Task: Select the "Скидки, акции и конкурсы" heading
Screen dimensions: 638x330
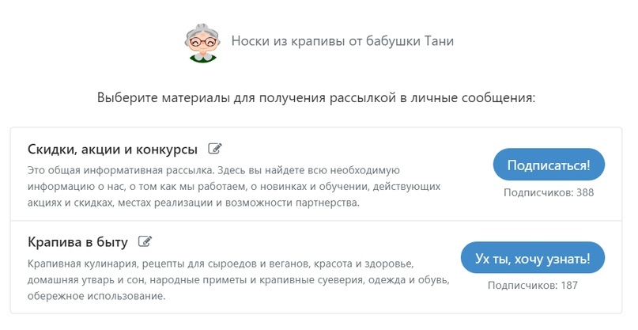Action: click(112, 150)
